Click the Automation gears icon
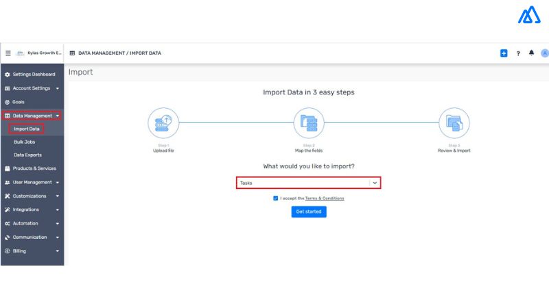Image resolution: width=549 pixels, height=308 pixels. pyautogui.click(x=8, y=224)
